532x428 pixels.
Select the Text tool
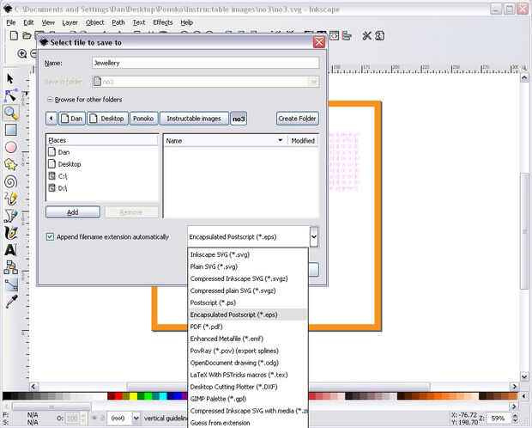point(10,250)
